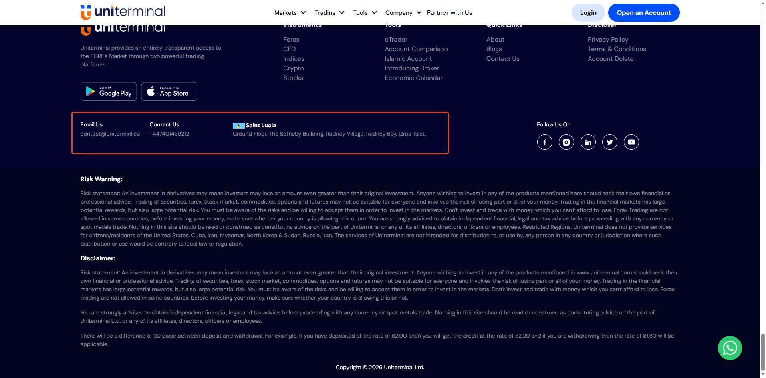Click the contact email address link

coord(110,134)
